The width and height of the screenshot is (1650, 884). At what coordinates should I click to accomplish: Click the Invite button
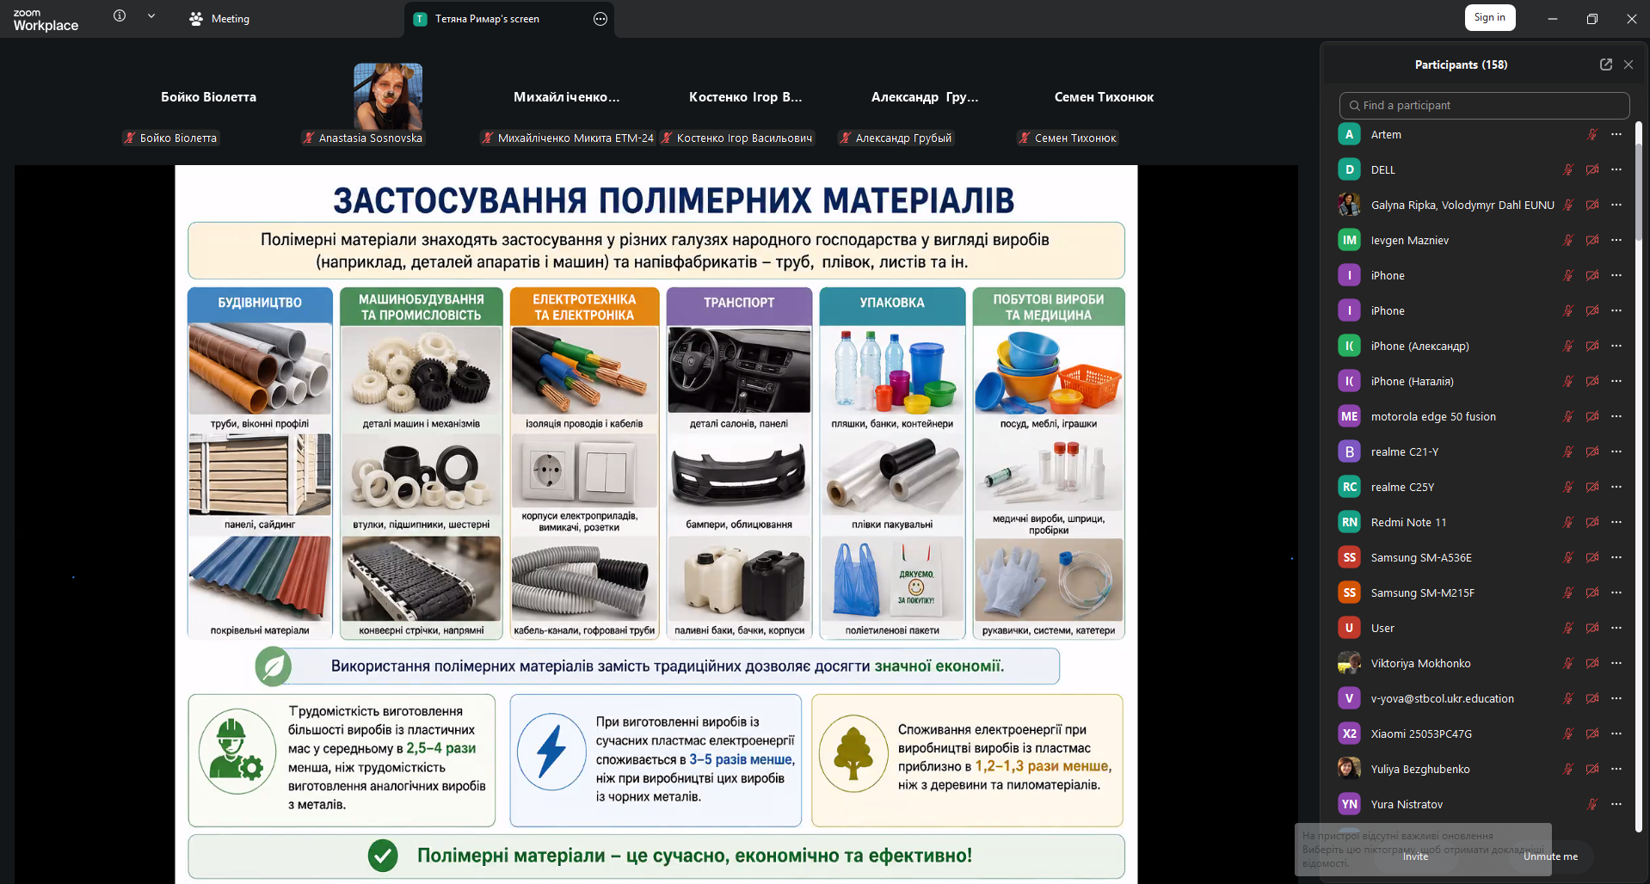pos(1415,856)
